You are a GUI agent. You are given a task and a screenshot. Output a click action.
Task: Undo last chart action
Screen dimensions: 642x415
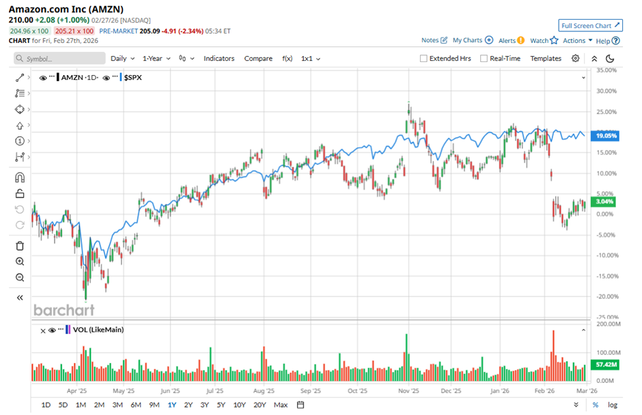pyautogui.click(x=20, y=210)
